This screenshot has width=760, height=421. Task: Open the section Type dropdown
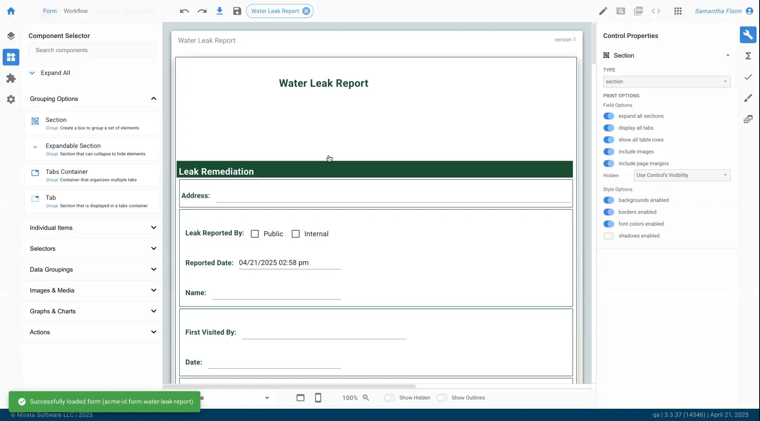pos(666,82)
